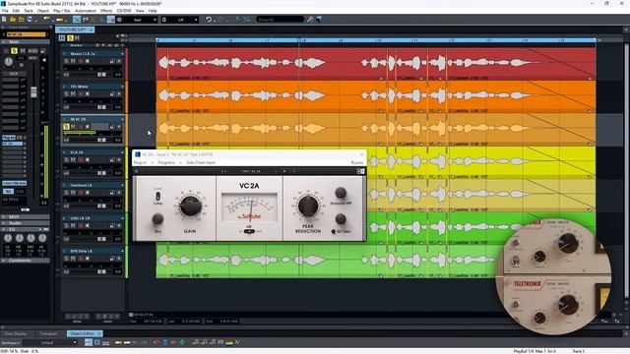Click the magnifier icon beside the search field
630x354 pixels.
(x=310, y=20)
